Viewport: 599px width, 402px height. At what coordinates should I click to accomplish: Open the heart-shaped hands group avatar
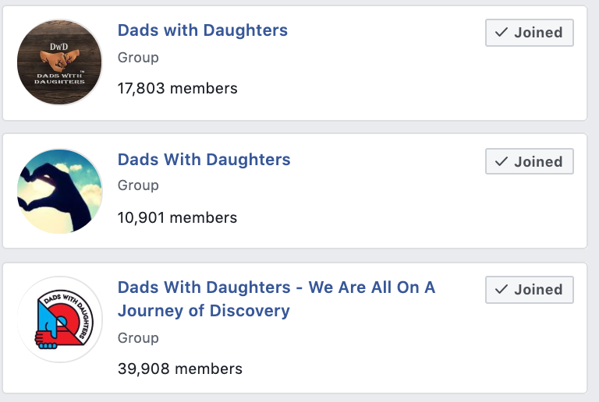[59, 191]
